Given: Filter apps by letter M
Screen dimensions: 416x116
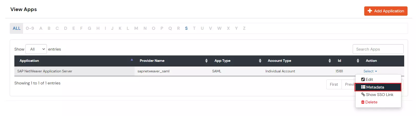Looking at the screenshot, I should (x=136, y=28).
